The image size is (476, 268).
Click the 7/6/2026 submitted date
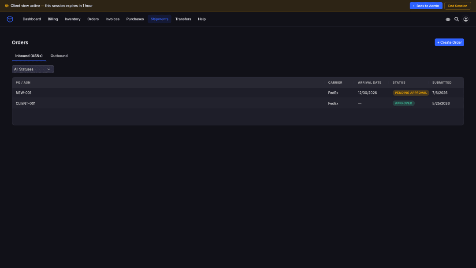[440, 93]
